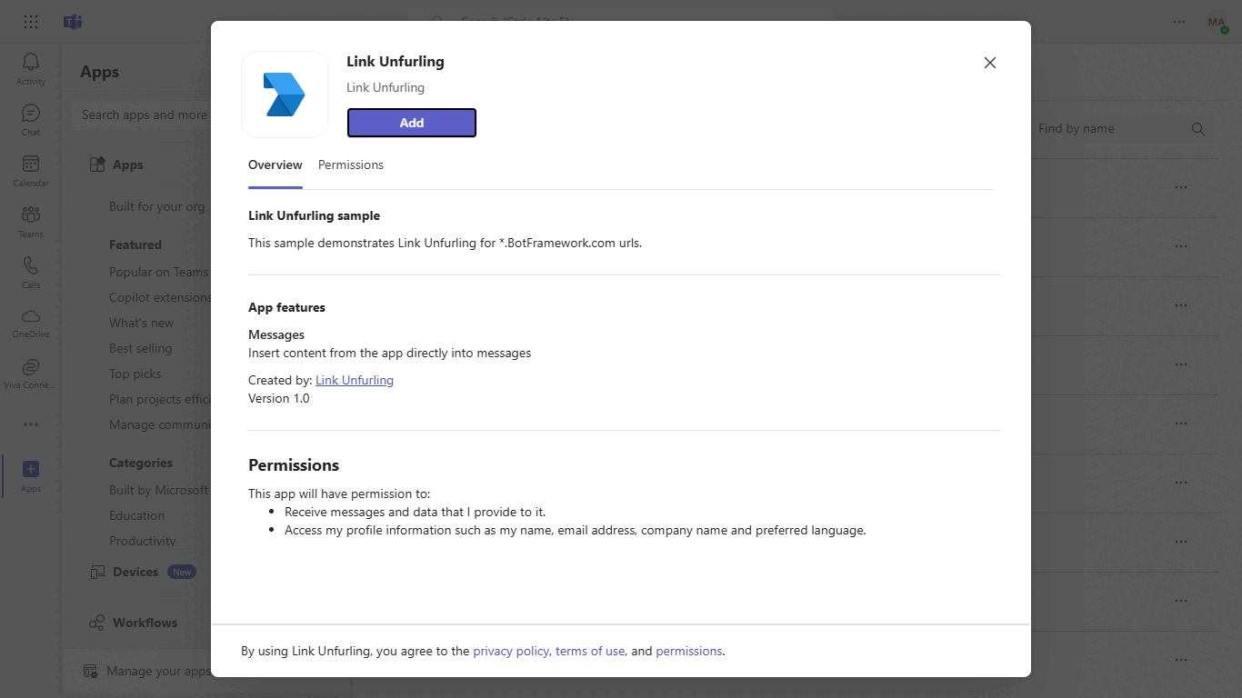
Task: Open the privacy policy link
Action: click(x=511, y=651)
